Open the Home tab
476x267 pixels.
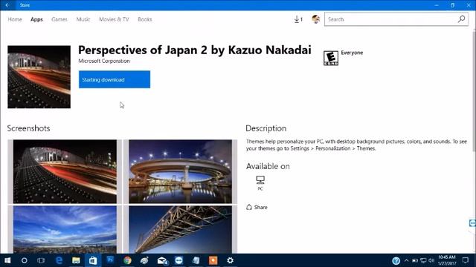15,19
